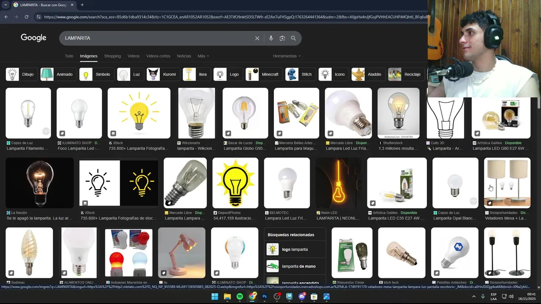Switch to the Shopping tab
Viewport: 541px width, 304px height.
pos(112,56)
